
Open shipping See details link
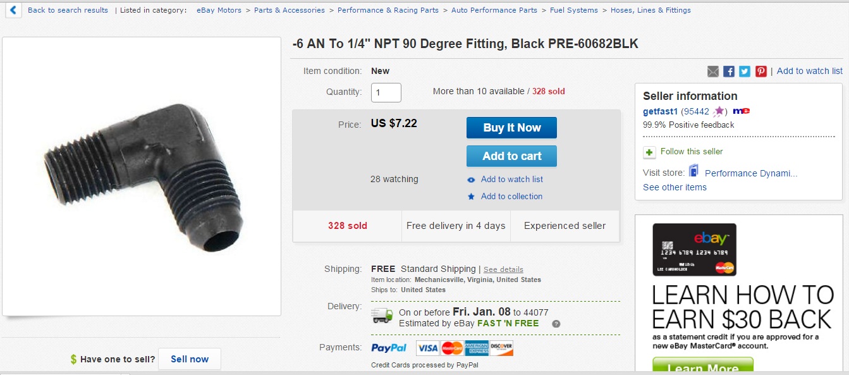(x=503, y=269)
